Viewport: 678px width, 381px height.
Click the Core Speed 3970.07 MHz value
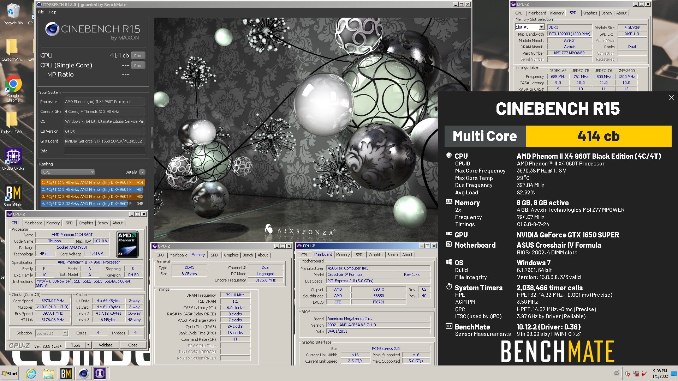tap(53, 301)
